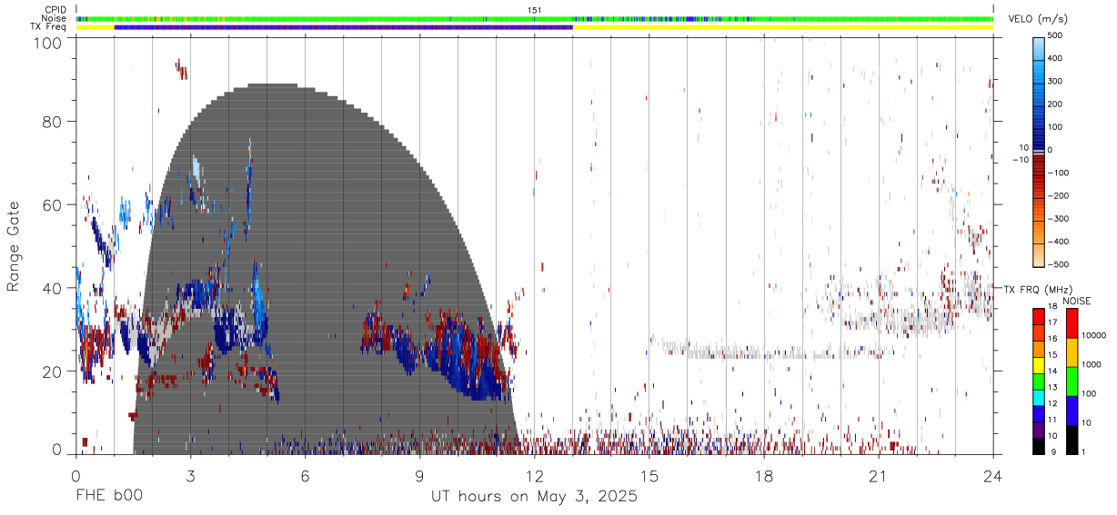Click the cyan 12–13 MHz frequency swatch
1117x515 pixels.
(x=1039, y=398)
